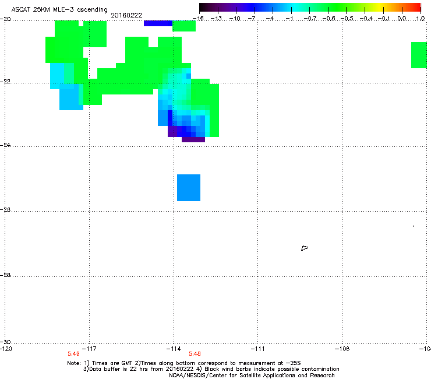This screenshot has height=379, width=431.
Task: Click the yellow section of the colorbar
Action: (379, 7)
